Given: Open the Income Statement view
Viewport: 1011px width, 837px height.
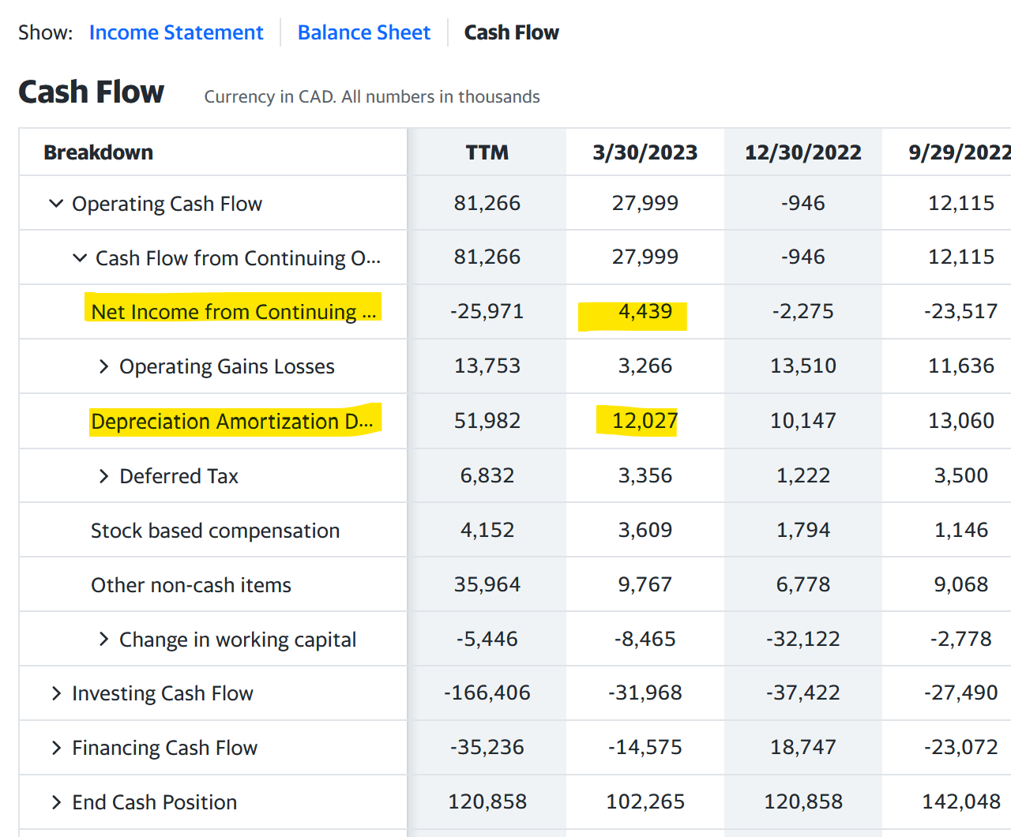Looking at the screenshot, I should pyautogui.click(x=176, y=32).
